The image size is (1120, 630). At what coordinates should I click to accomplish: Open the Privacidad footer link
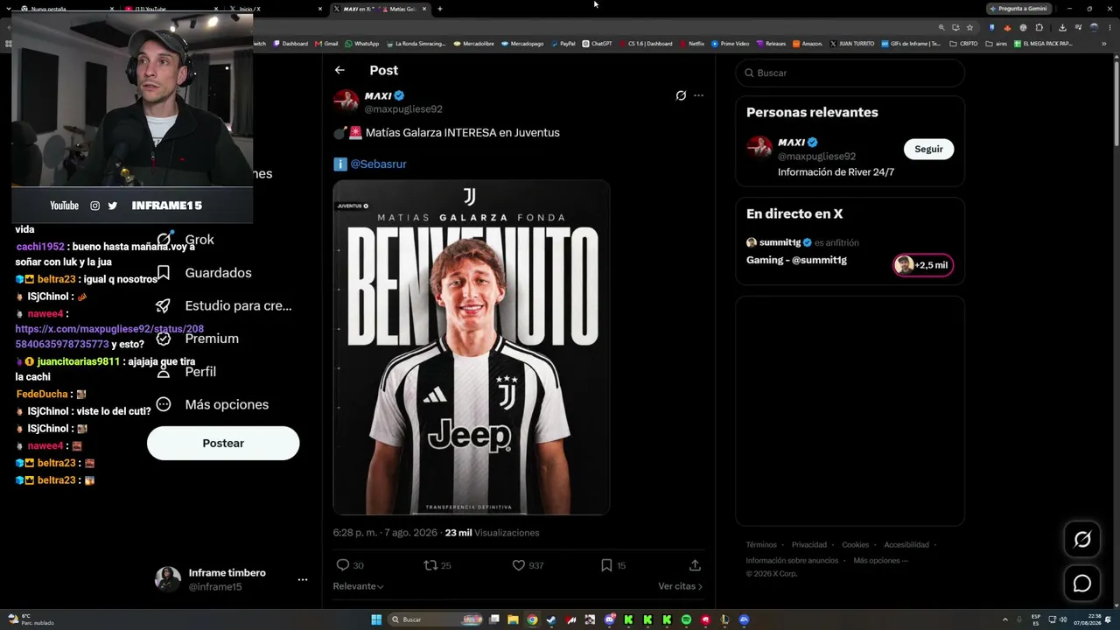[x=809, y=544]
